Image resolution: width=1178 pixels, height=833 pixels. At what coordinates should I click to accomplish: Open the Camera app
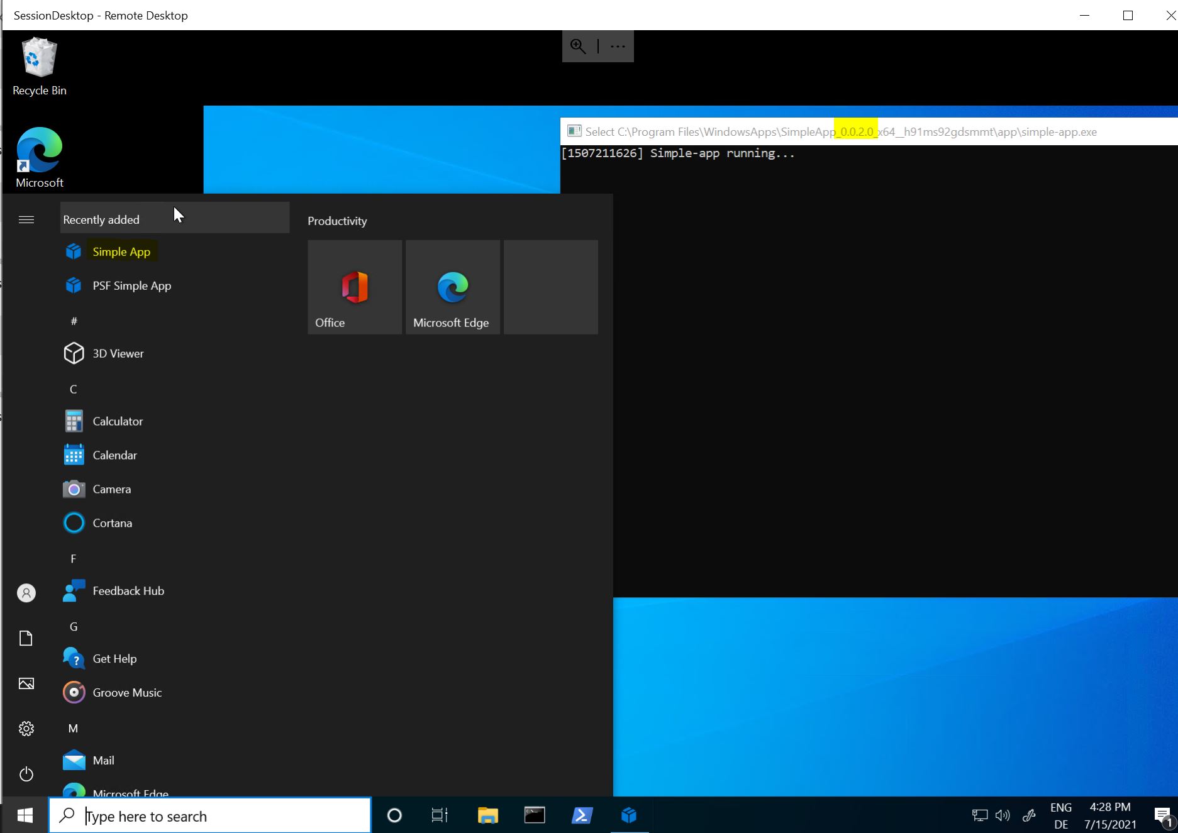point(174,489)
